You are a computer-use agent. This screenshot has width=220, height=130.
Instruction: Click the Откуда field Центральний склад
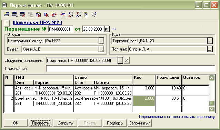click(x=53, y=41)
